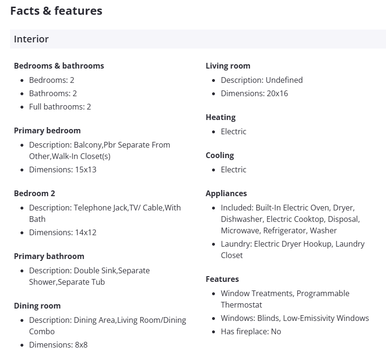Click living room "Dimensions: 20x16" entry
This screenshot has width=386, height=349.
tap(254, 93)
